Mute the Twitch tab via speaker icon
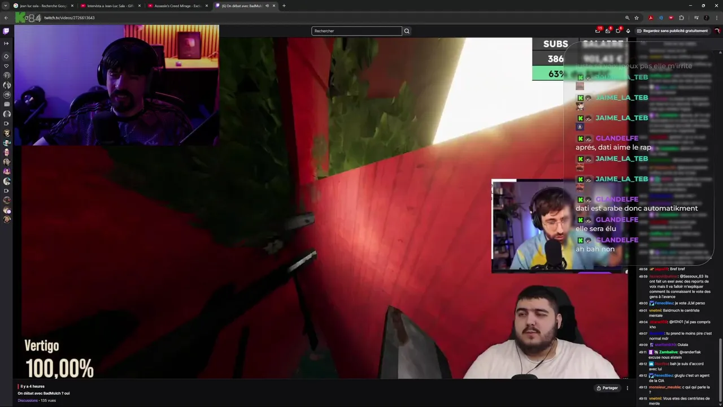The image size is (723, 407). 267,6
